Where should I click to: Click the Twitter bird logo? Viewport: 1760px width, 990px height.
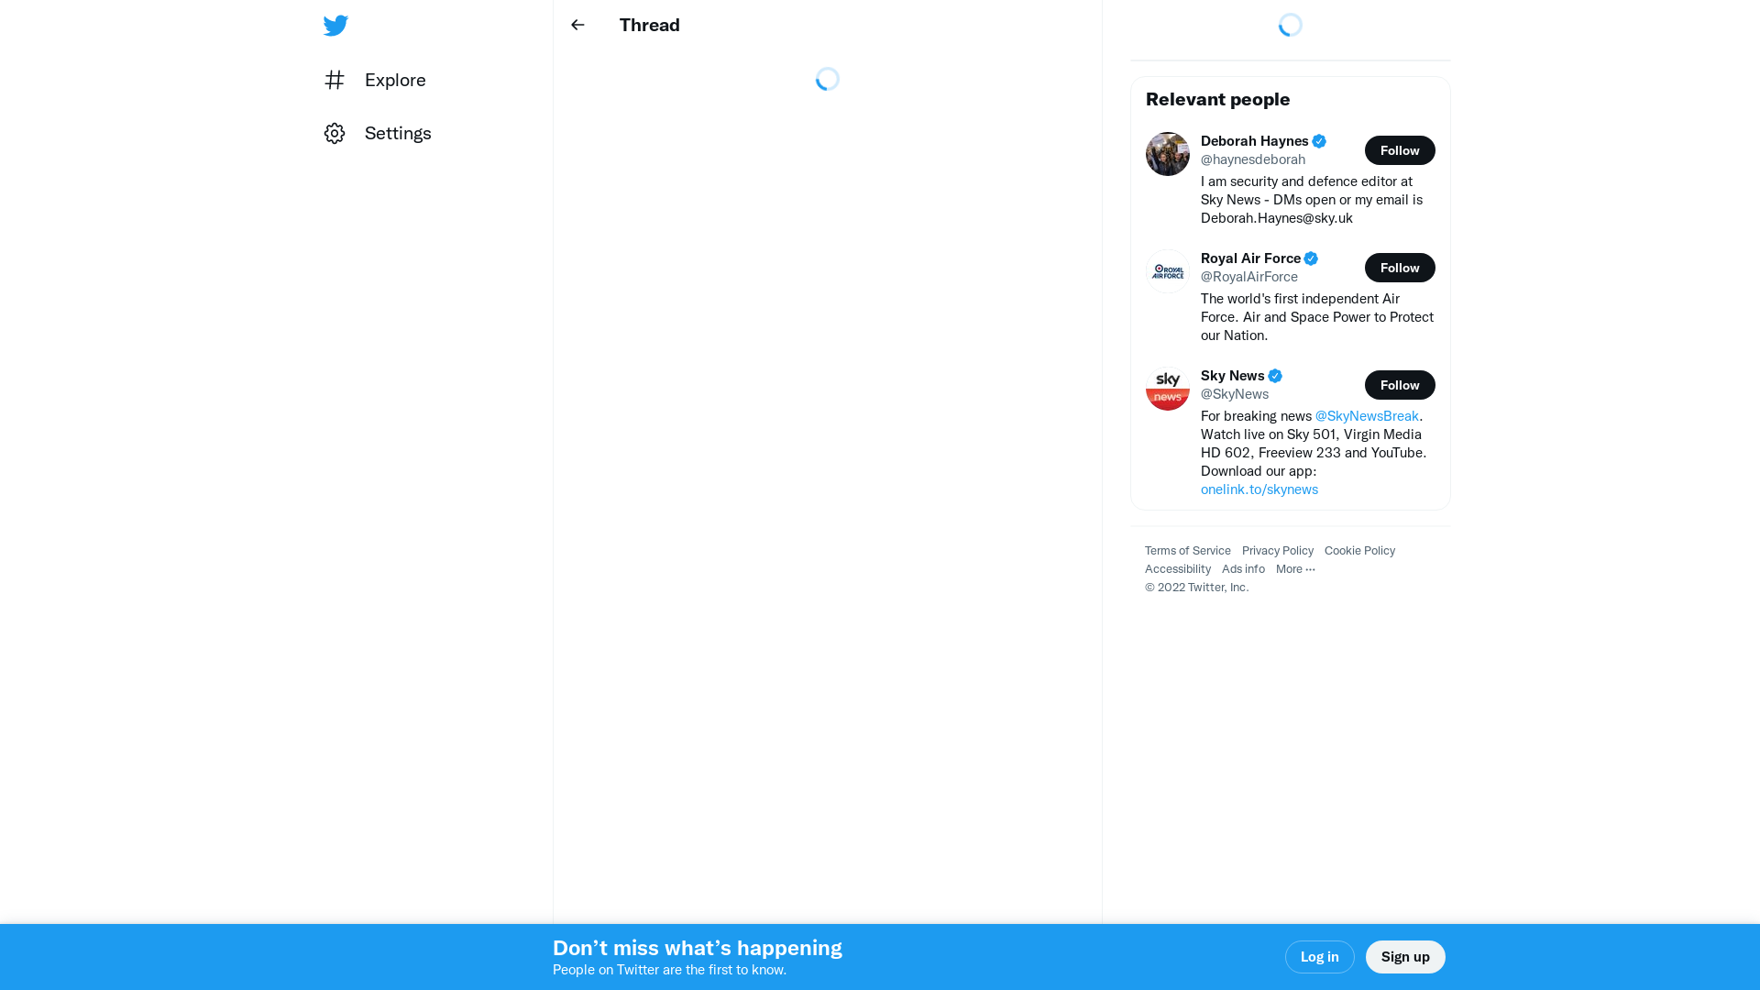point(335,26)
